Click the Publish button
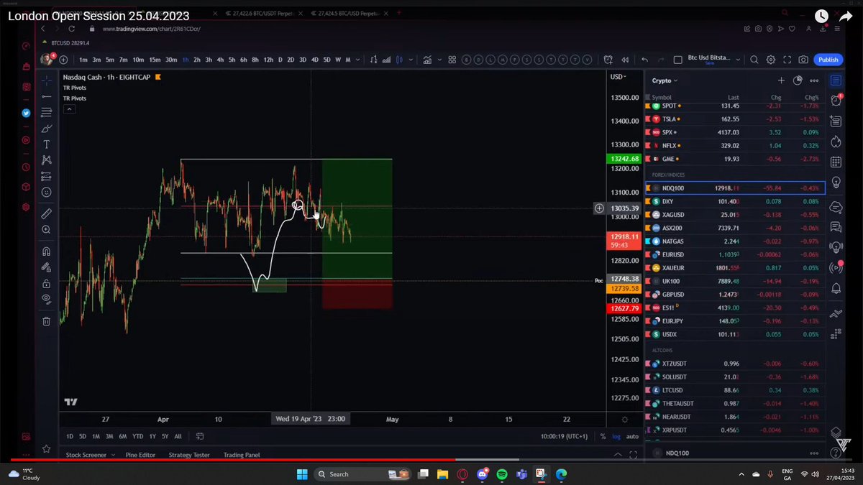 828,60
